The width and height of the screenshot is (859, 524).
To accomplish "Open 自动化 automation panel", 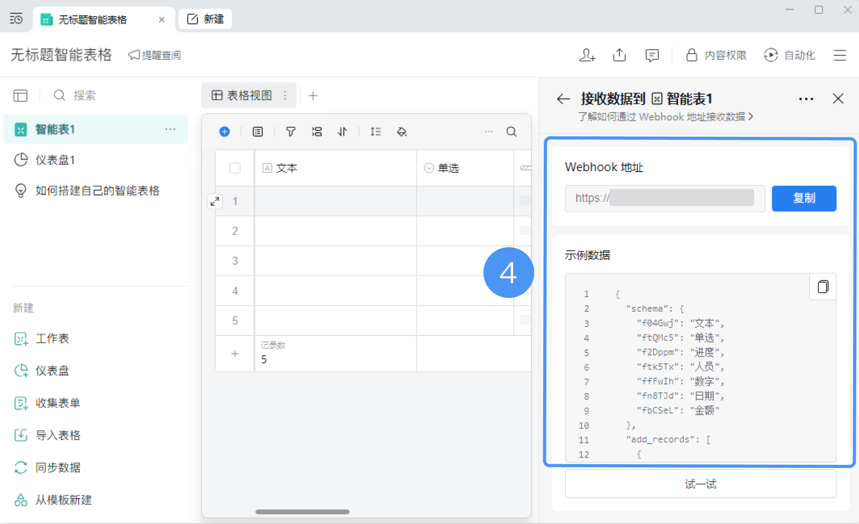I will coord(790,55).
